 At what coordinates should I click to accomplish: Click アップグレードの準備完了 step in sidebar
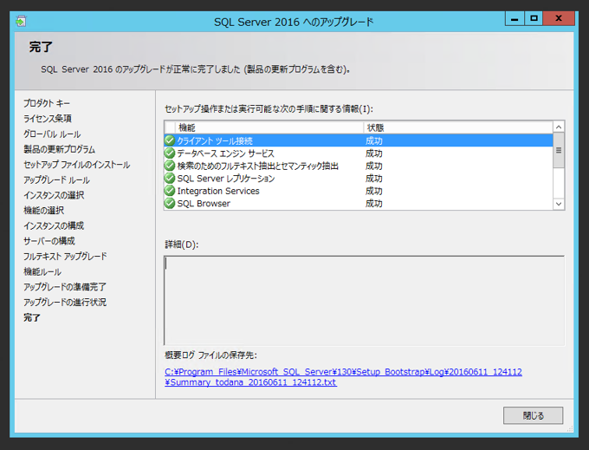pos(65,287)
